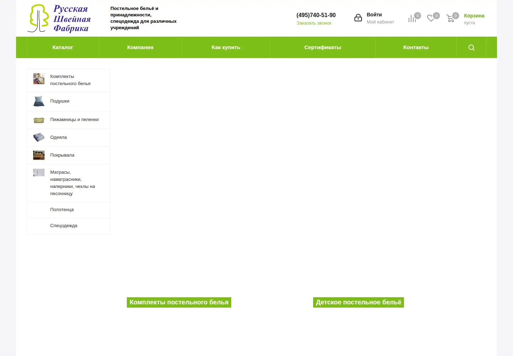The height and width of the screenshot is (356, 513).
Task: Open the Корзина link
Action: pyautogui.click(x=474, y=16)
